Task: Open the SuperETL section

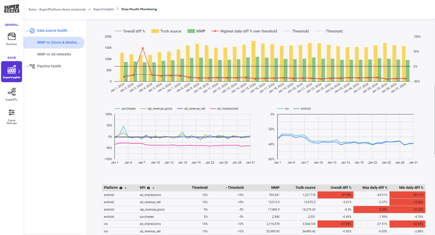Action: [12, 94]
